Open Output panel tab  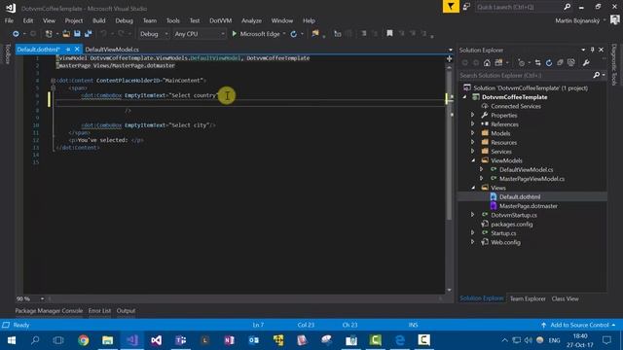point(126,311)
